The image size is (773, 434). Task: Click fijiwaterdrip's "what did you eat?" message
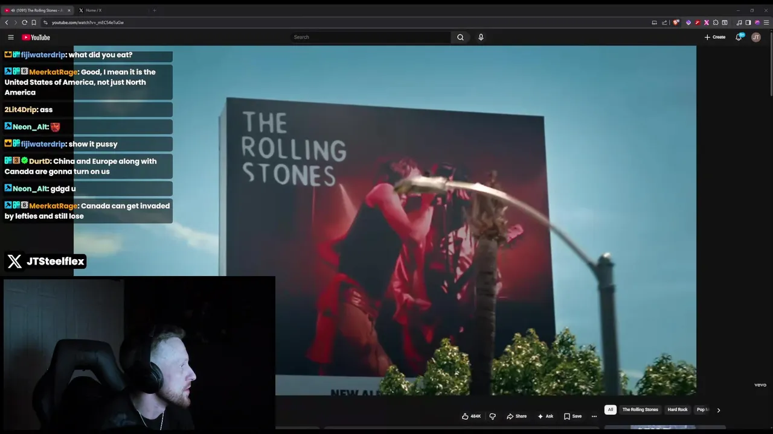click(88, 55)
